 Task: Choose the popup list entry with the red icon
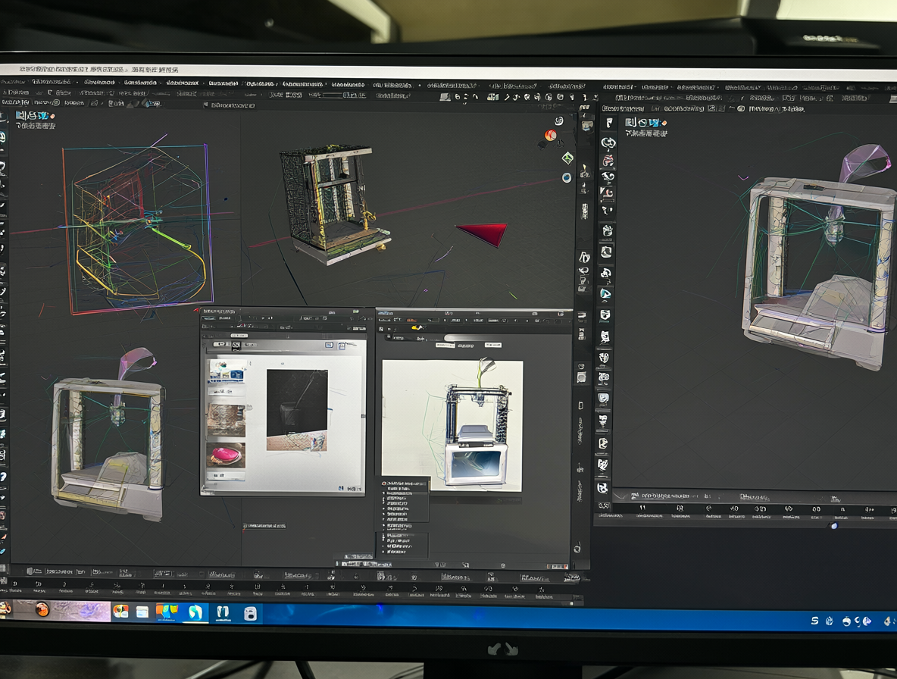405,484
